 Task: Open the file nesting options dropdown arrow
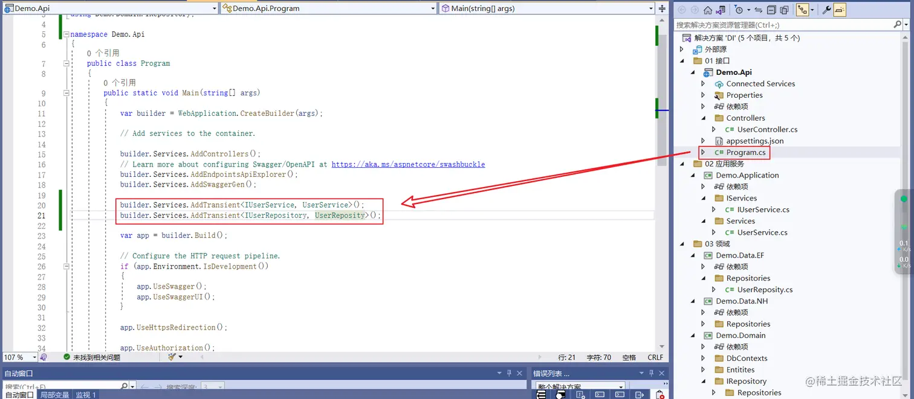point(812,10)
